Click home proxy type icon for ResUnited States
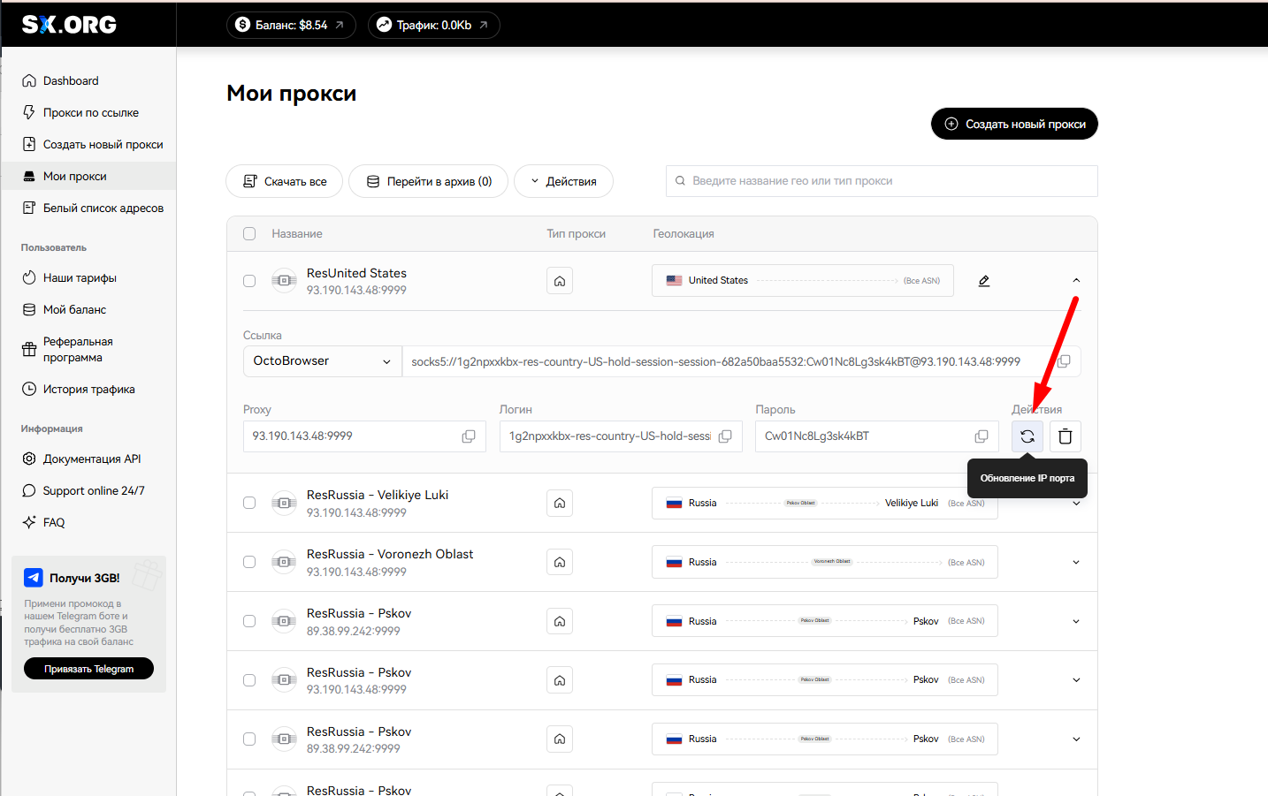1268x796 pixels. tap(560, 281)
